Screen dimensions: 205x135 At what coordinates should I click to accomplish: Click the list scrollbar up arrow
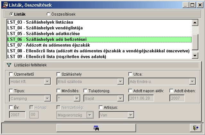tap(195, 22)
